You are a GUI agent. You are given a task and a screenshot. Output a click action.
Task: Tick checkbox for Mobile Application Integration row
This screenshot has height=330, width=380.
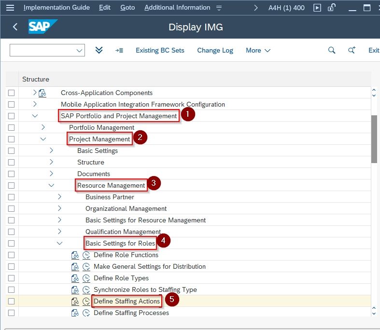(12, 105)
